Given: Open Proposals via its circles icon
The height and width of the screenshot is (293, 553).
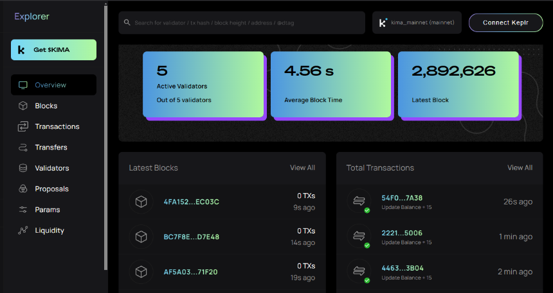Looking at the screenshot, I should tap(23, 189).
